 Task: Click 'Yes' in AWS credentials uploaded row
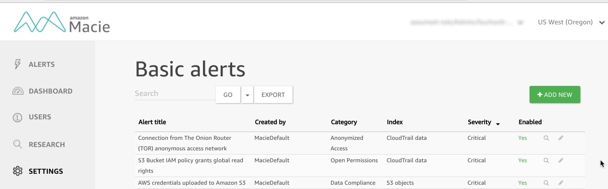click(522, 183)
